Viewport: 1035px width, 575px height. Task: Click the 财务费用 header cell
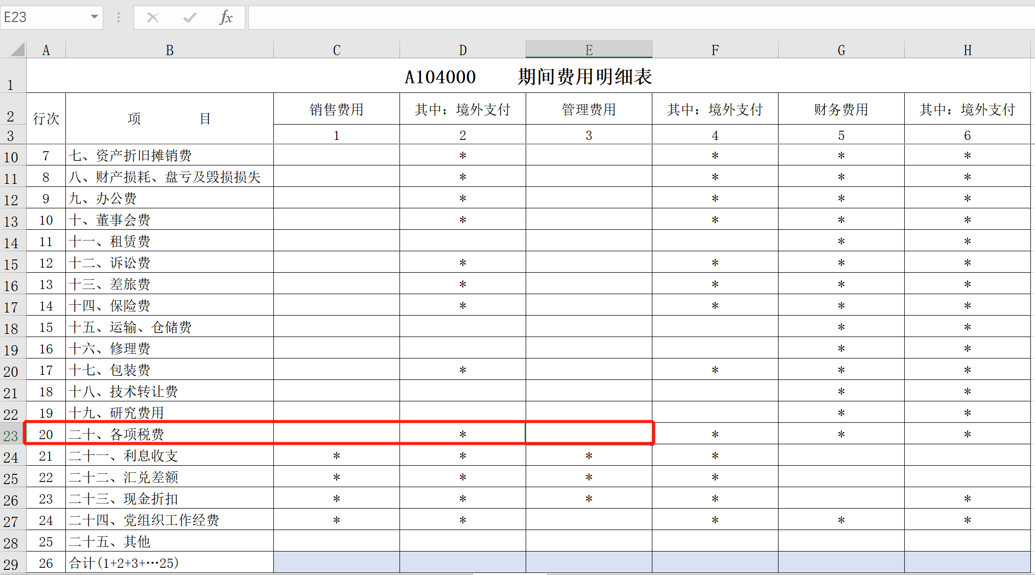click(x=841, y=109)
